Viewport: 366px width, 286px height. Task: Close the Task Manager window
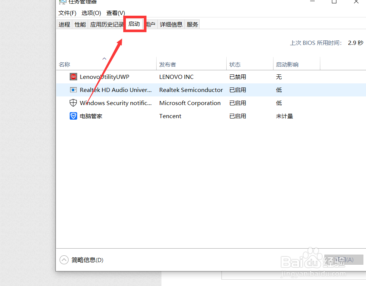[x=356, y=1]
